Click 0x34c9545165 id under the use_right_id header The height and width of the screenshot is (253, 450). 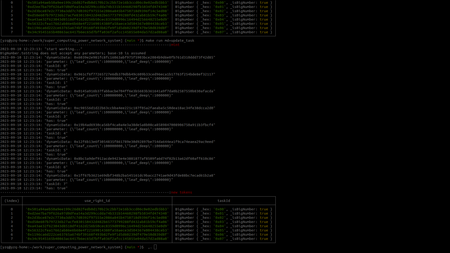(97, 239)
